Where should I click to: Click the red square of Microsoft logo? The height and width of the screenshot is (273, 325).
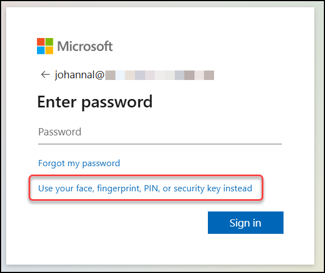[41, 42]
